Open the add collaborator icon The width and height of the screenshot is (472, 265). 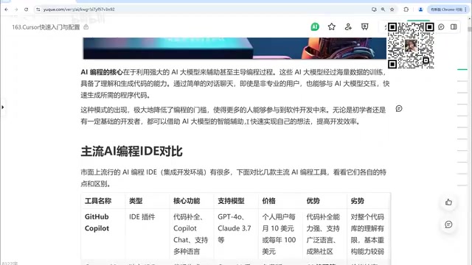coord(348,26)
